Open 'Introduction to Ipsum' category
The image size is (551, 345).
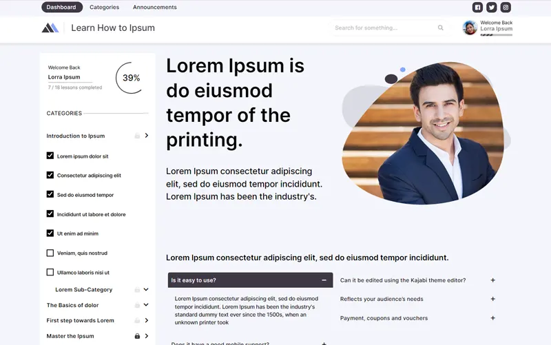pos(76,136)
